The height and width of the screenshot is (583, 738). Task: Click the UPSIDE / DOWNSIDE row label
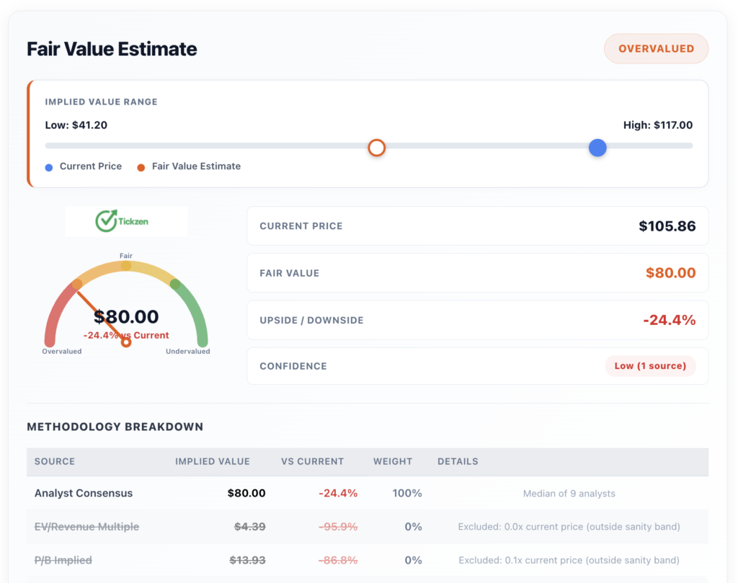coord(311,321)
